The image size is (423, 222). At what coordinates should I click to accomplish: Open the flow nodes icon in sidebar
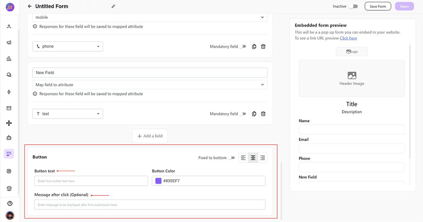point(9,123)
